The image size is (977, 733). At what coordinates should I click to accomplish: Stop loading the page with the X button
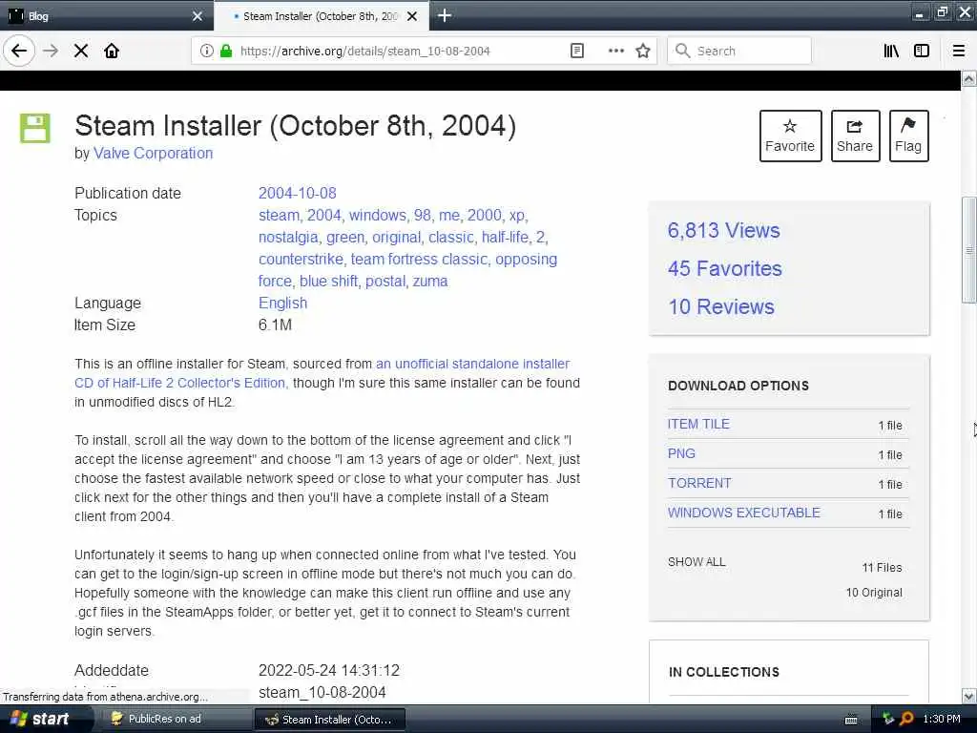pos(81,51)
